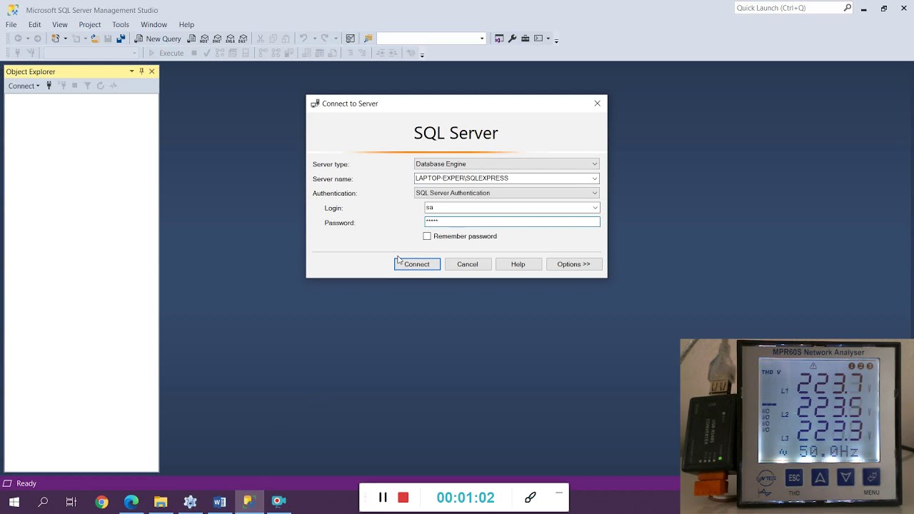Click the Analysis Services XMLA Query icon
The height and width of the screenshot is (514, 914).
[x=230, y=39]
